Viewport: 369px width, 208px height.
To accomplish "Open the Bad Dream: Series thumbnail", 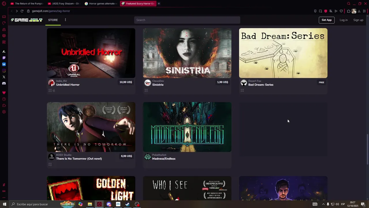I will pos(283,53).
